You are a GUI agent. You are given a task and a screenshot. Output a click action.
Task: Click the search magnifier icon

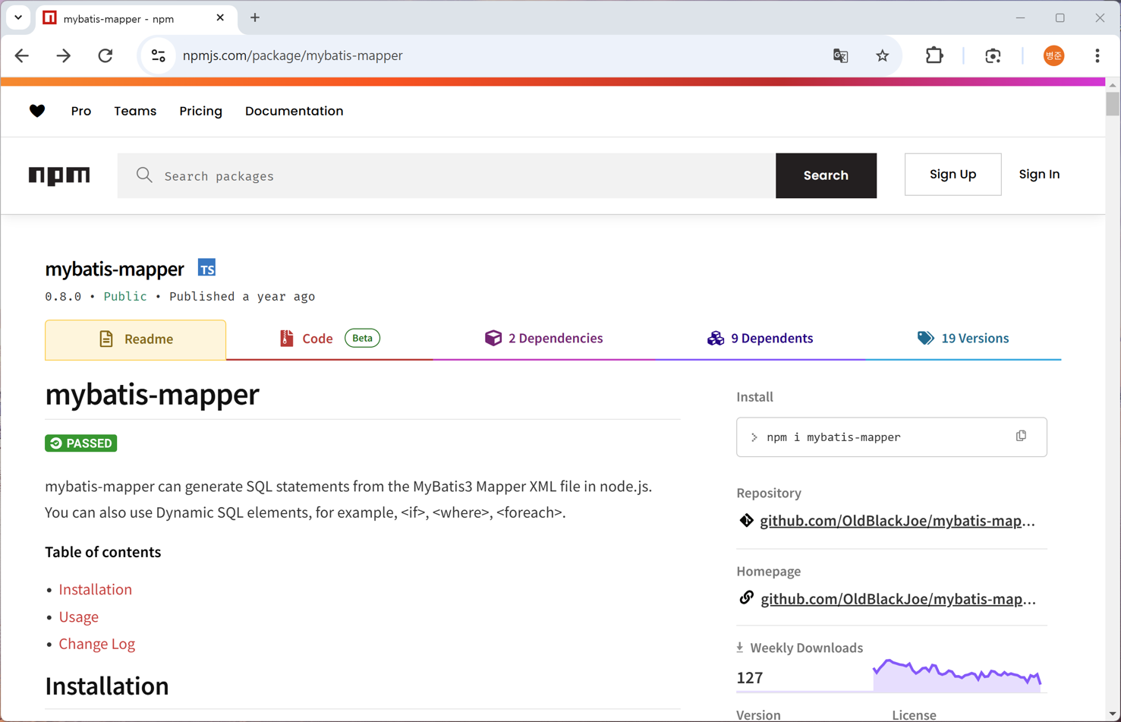(144, 175)
